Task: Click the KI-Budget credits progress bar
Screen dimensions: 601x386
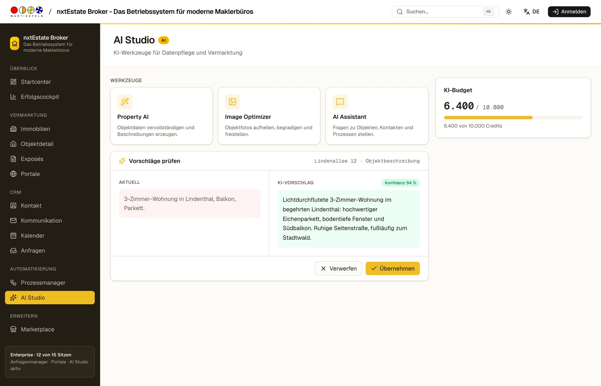Action: click(x=513, y=118)
